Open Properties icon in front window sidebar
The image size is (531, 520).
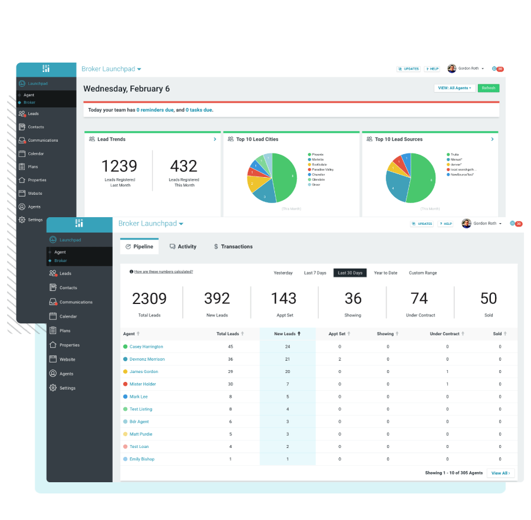pos(53,345)
